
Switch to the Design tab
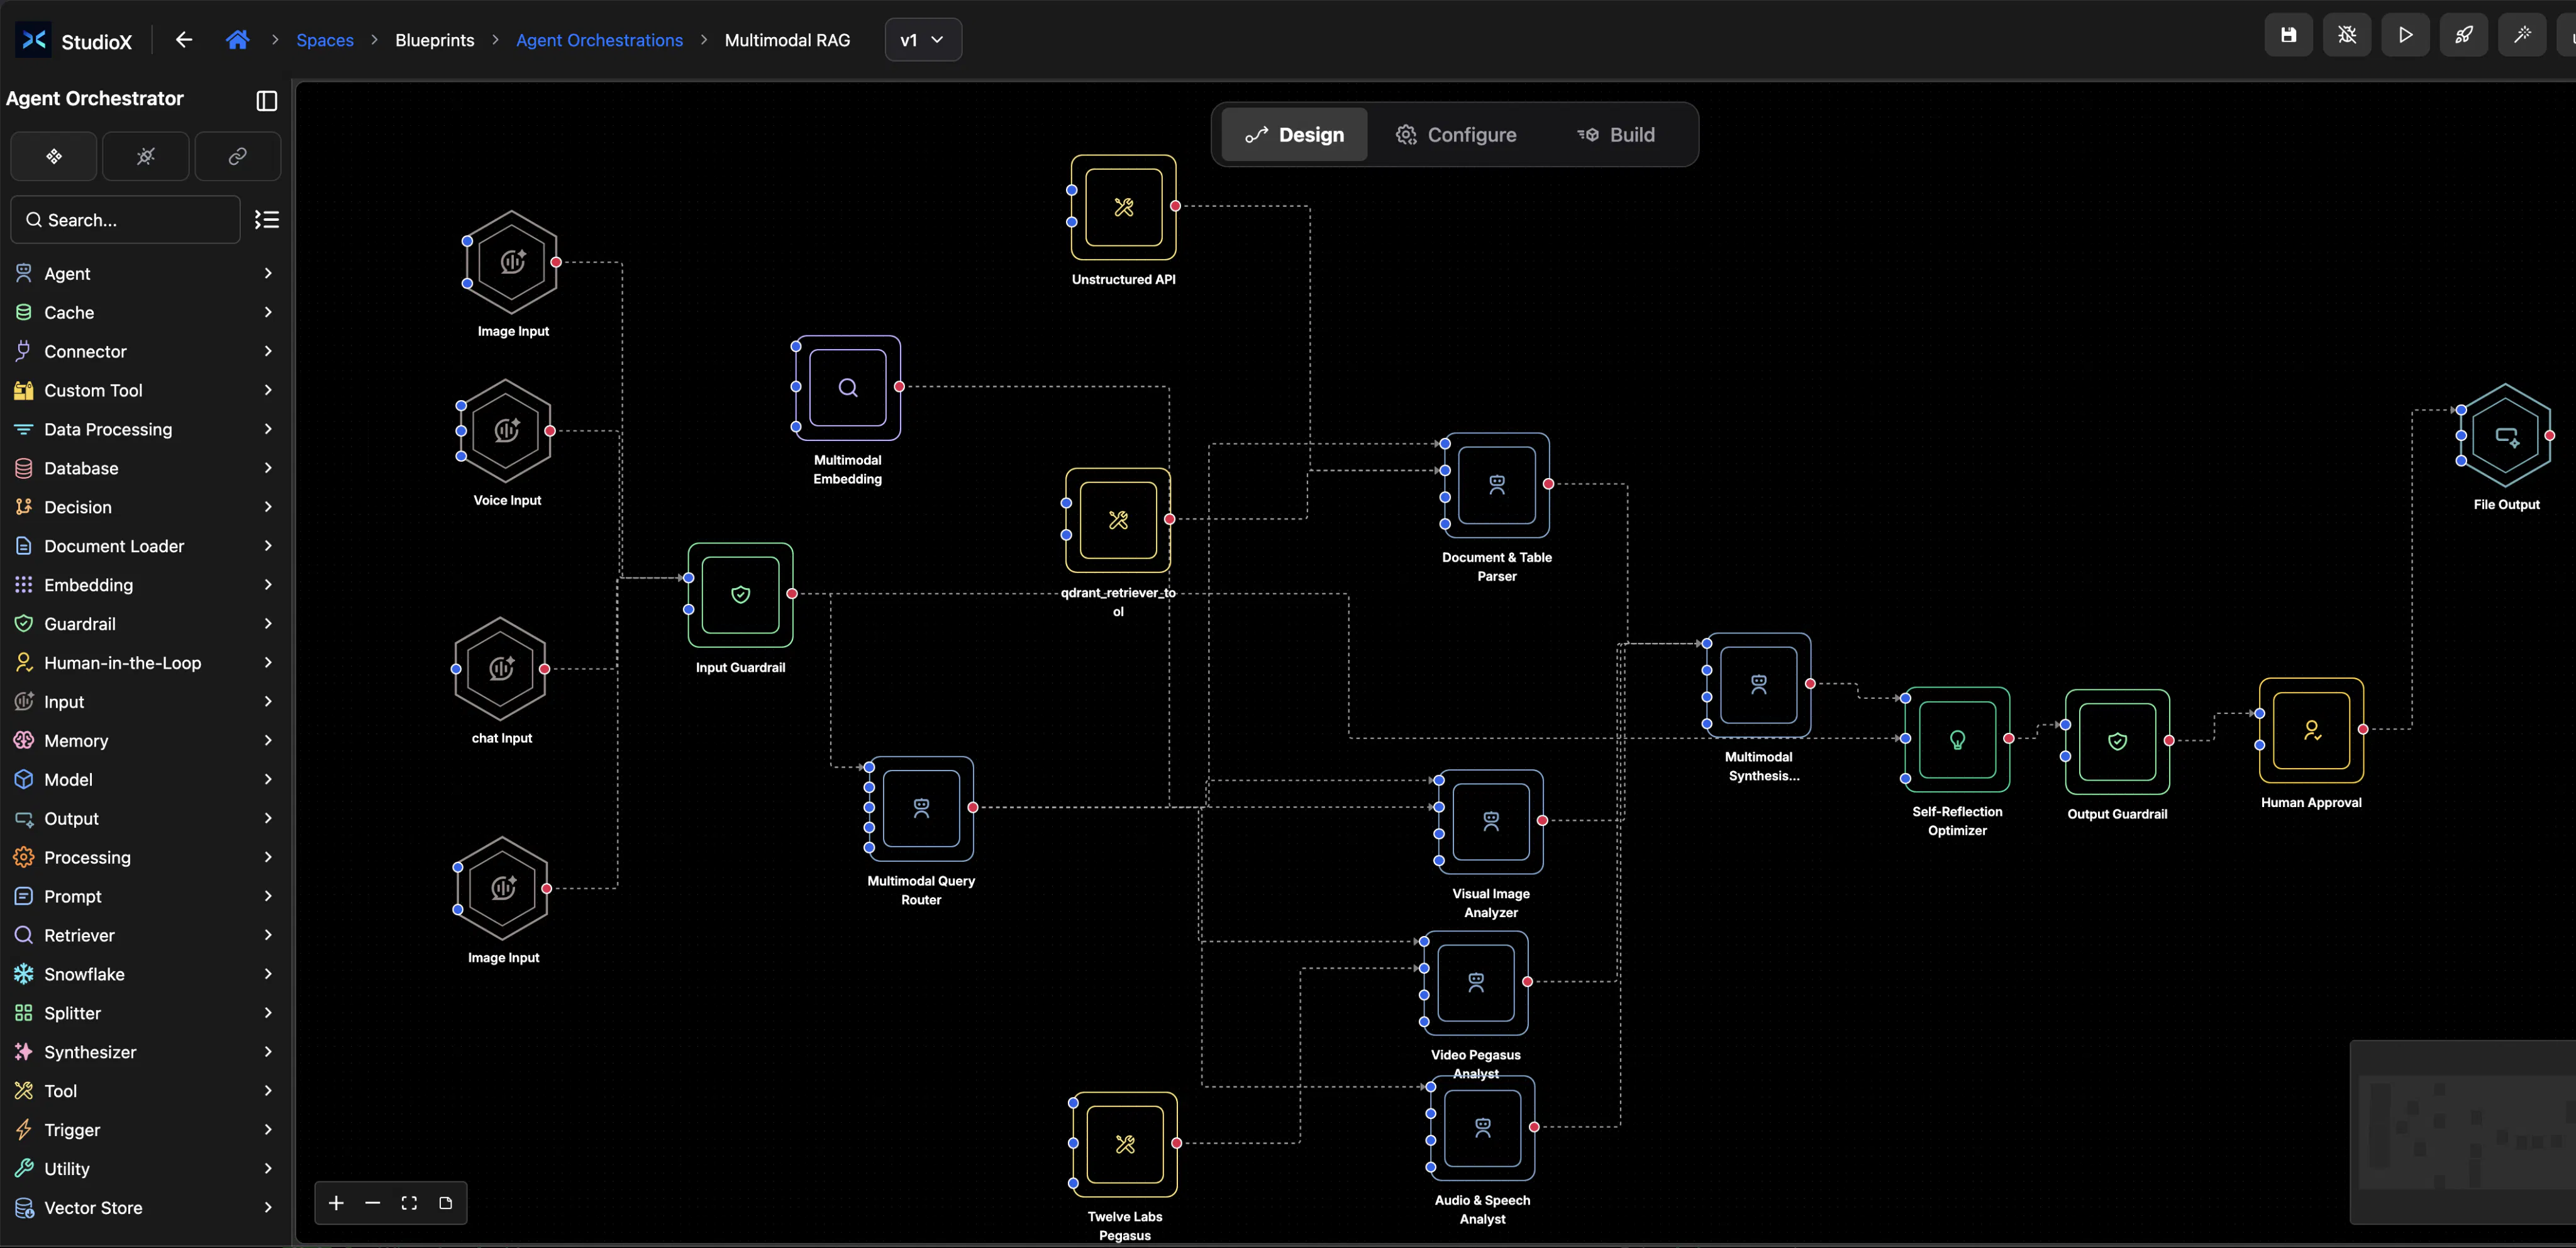pos(1294,135)
